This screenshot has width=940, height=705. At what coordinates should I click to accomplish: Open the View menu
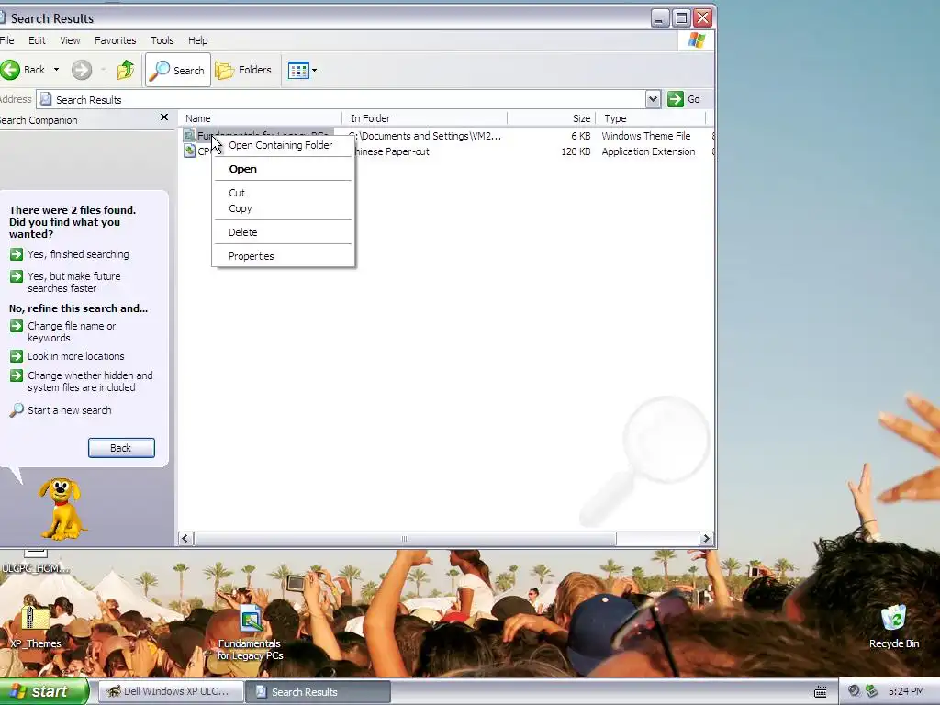70,40
